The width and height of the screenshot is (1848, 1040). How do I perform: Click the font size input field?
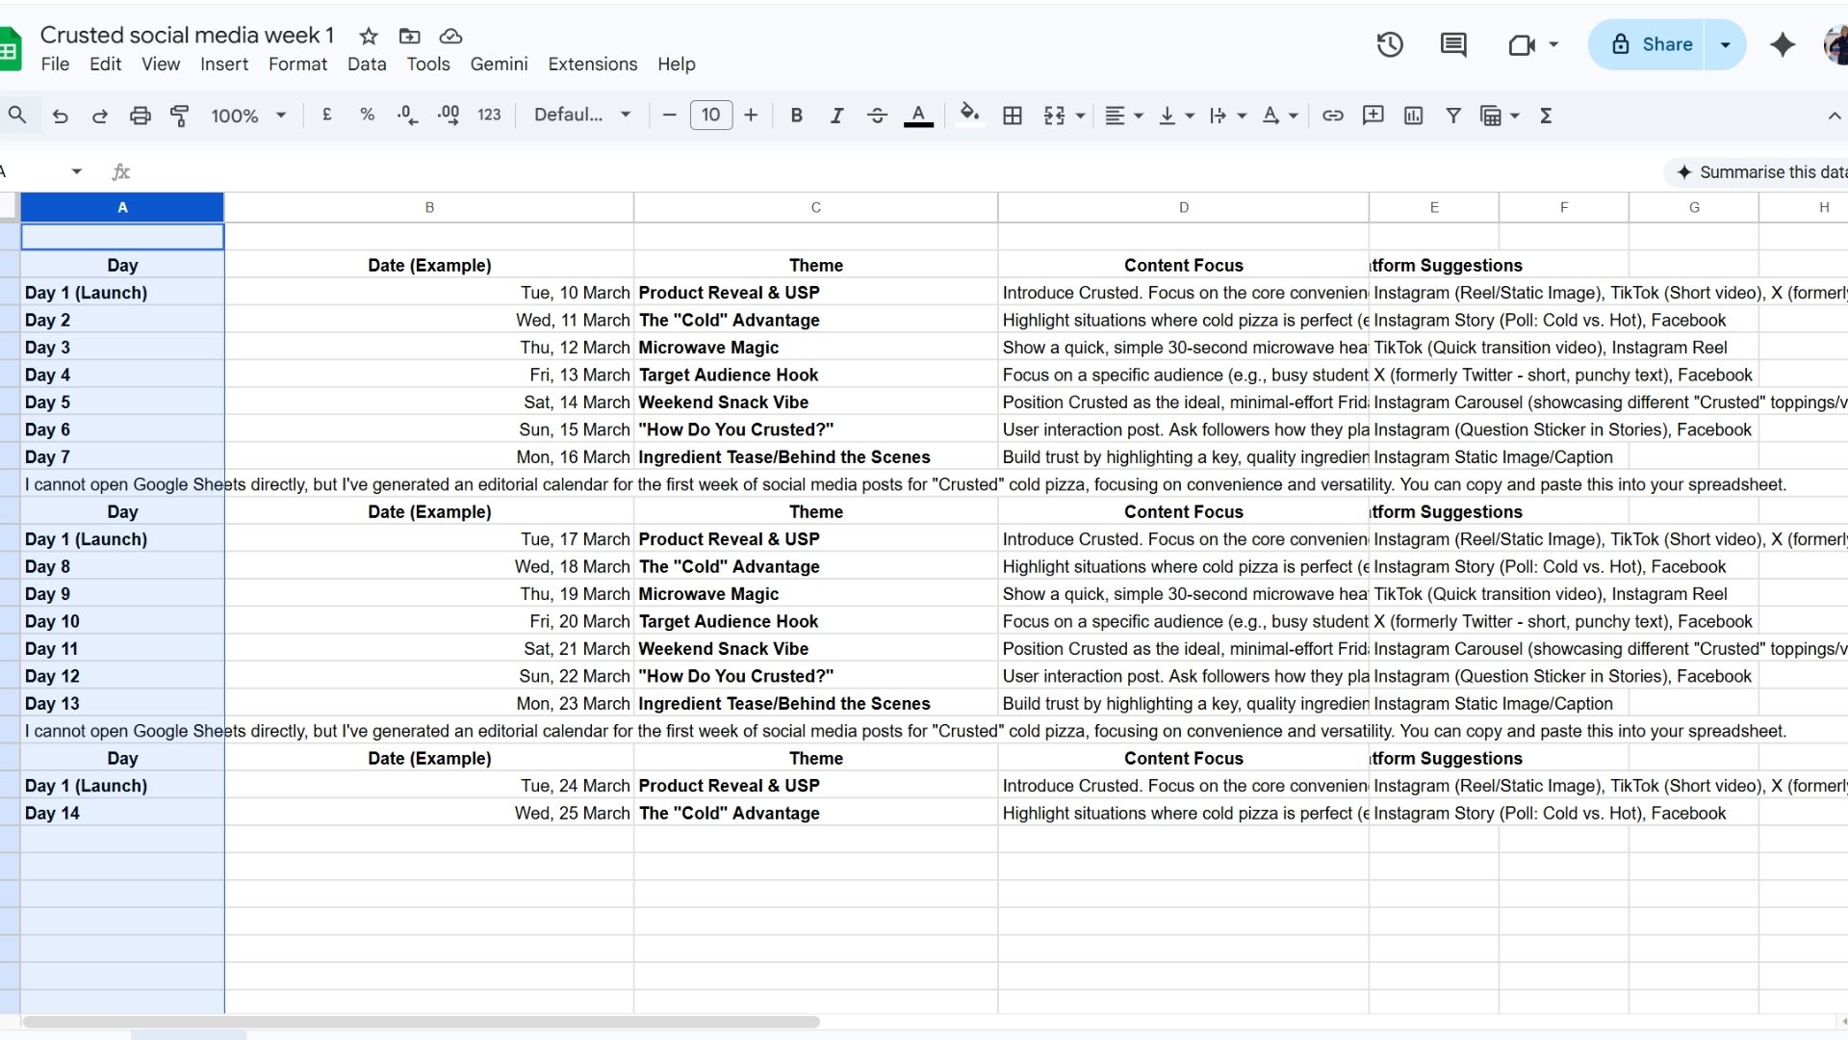pyautogui.click(x=710, y=116)
